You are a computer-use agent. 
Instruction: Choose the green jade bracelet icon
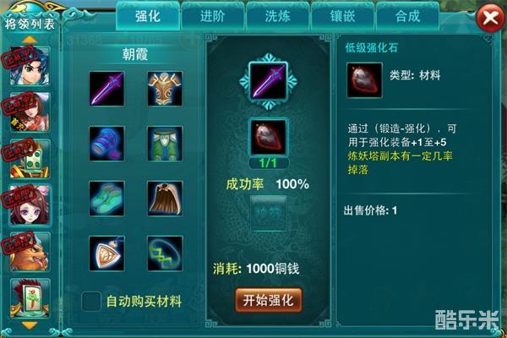[x=165, y=253]
